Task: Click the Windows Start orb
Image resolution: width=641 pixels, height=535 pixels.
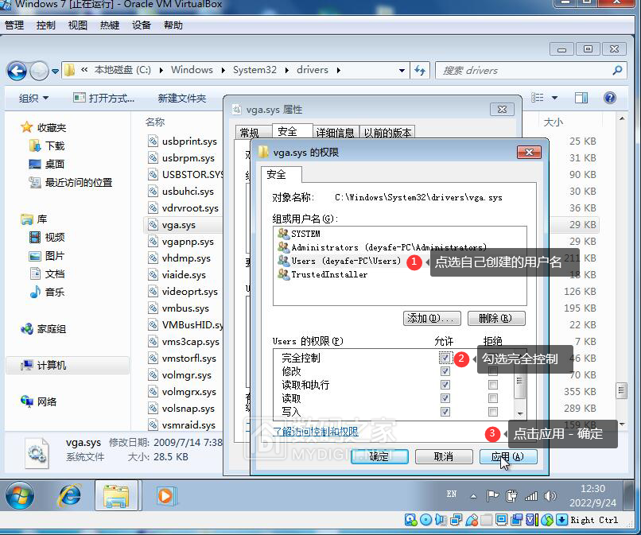Action: (x=20, y=495)
